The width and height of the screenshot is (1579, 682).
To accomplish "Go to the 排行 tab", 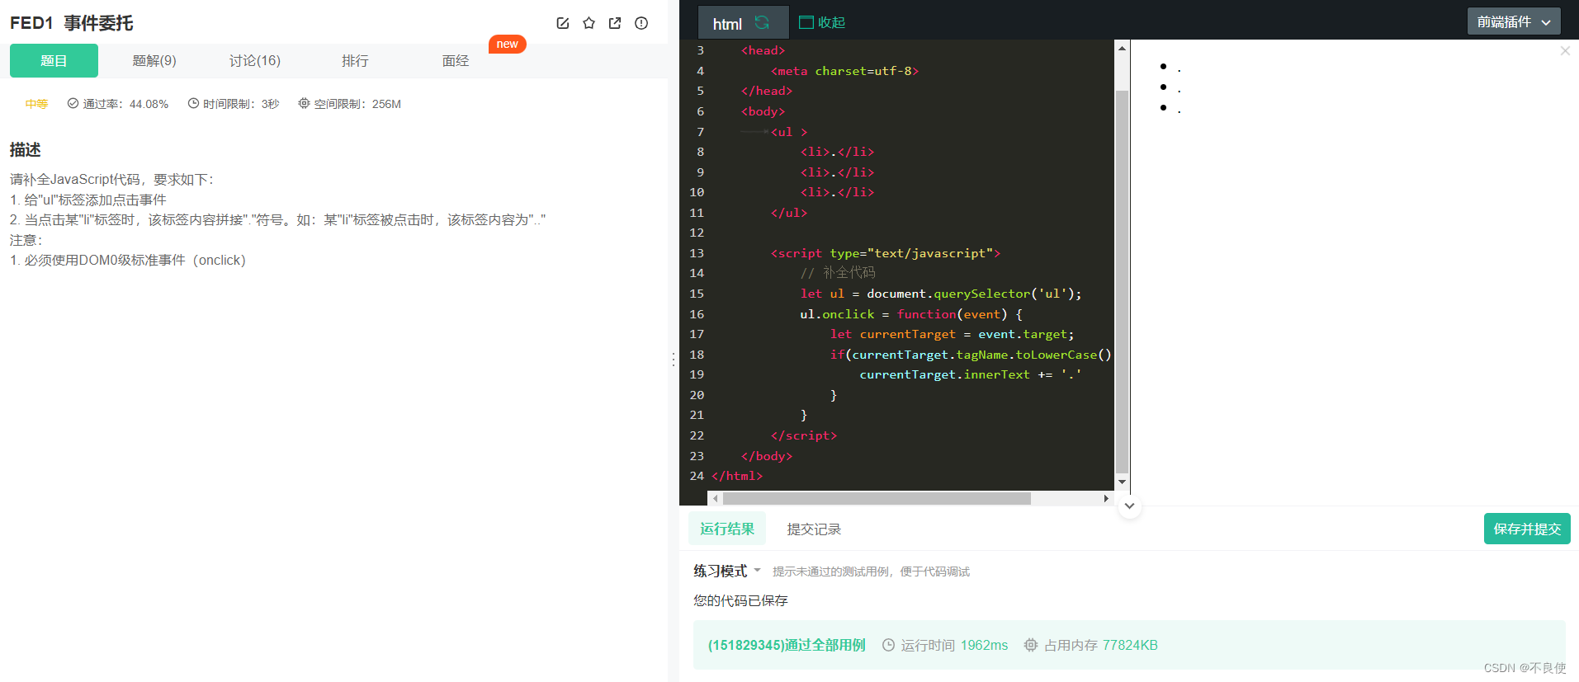I will [355, 60].
